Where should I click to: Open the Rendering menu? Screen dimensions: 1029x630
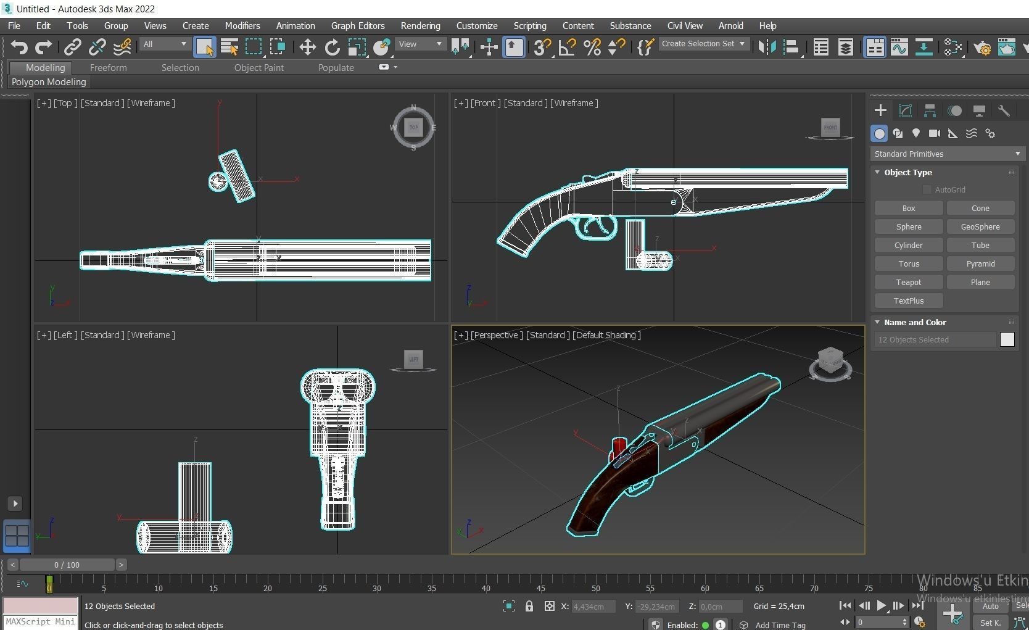[420, 25]
